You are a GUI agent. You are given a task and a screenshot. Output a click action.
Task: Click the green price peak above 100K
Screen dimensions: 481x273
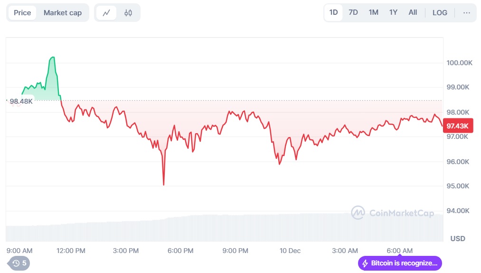(52, 58)
